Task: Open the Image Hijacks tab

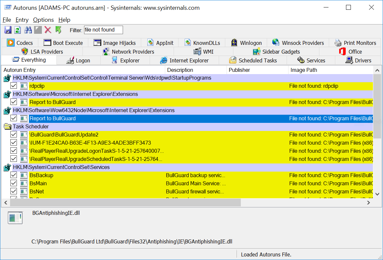Action: 115,43
